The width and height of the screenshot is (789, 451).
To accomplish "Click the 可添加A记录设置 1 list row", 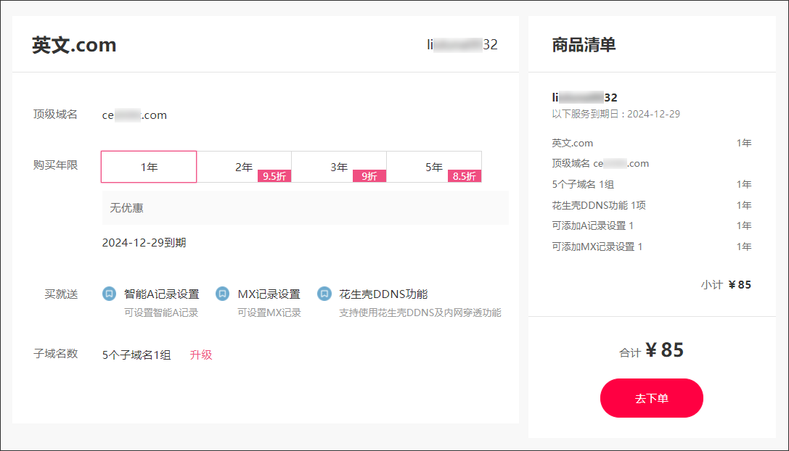I will [x=652, y=225].
